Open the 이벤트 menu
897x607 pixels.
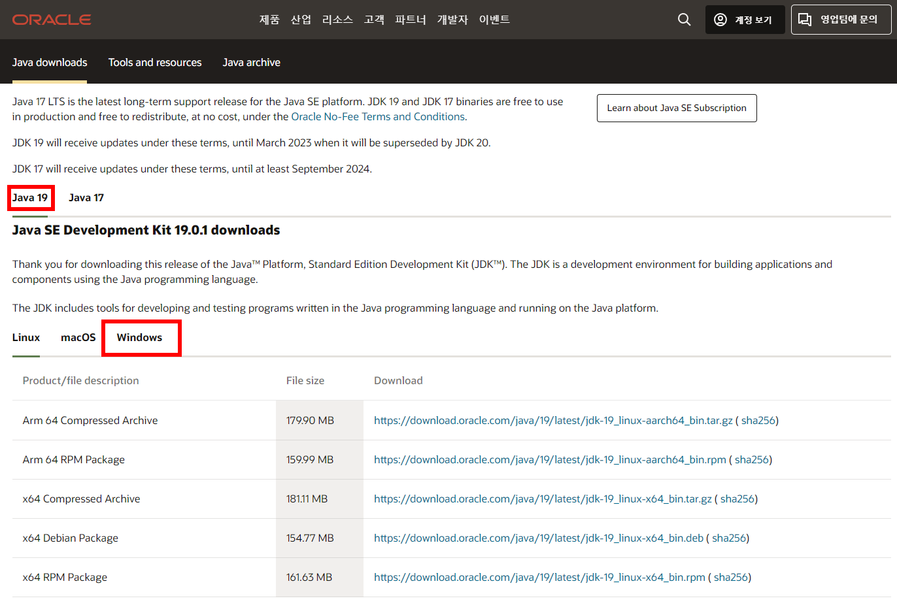click(x=494, y=20)
